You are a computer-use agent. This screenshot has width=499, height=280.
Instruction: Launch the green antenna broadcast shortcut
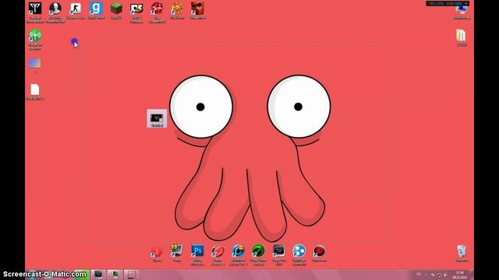pyautogui.click(x=35, y=40)
